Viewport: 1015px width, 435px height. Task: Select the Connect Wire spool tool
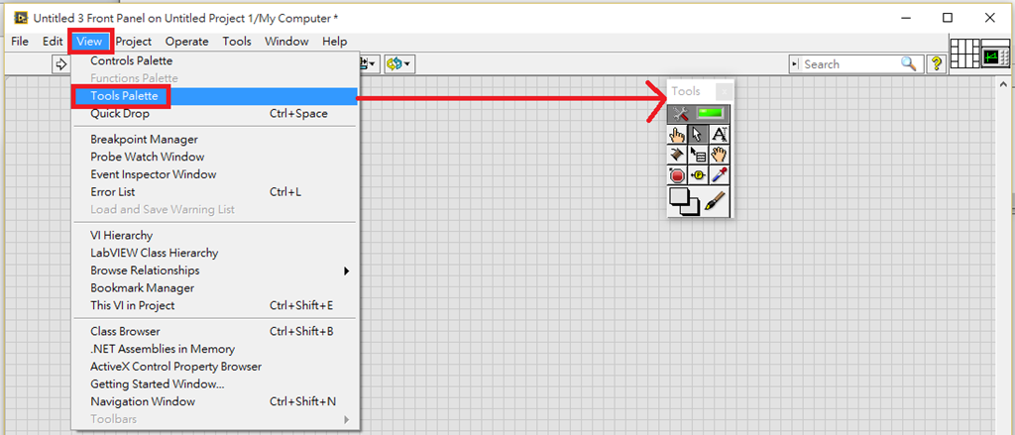click(678, 155)
